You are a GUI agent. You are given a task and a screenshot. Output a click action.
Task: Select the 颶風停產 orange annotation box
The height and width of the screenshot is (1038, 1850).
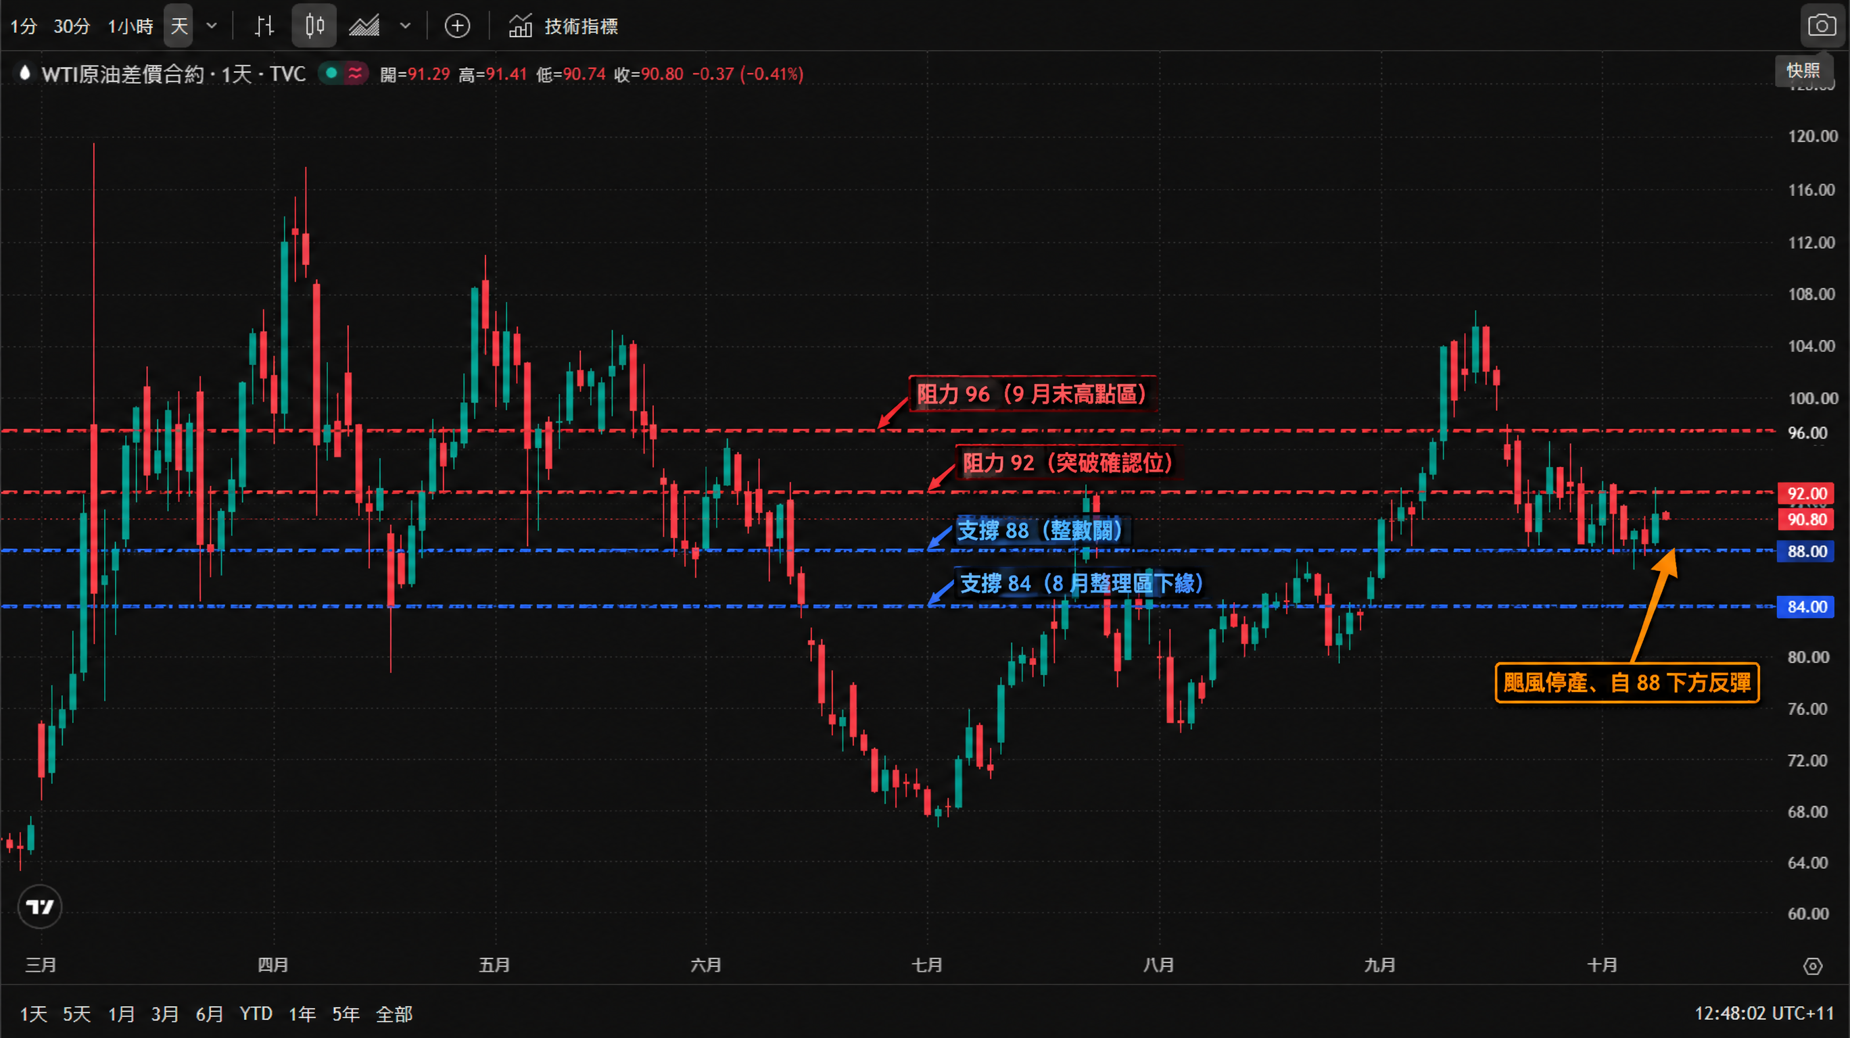[1627, 682]
